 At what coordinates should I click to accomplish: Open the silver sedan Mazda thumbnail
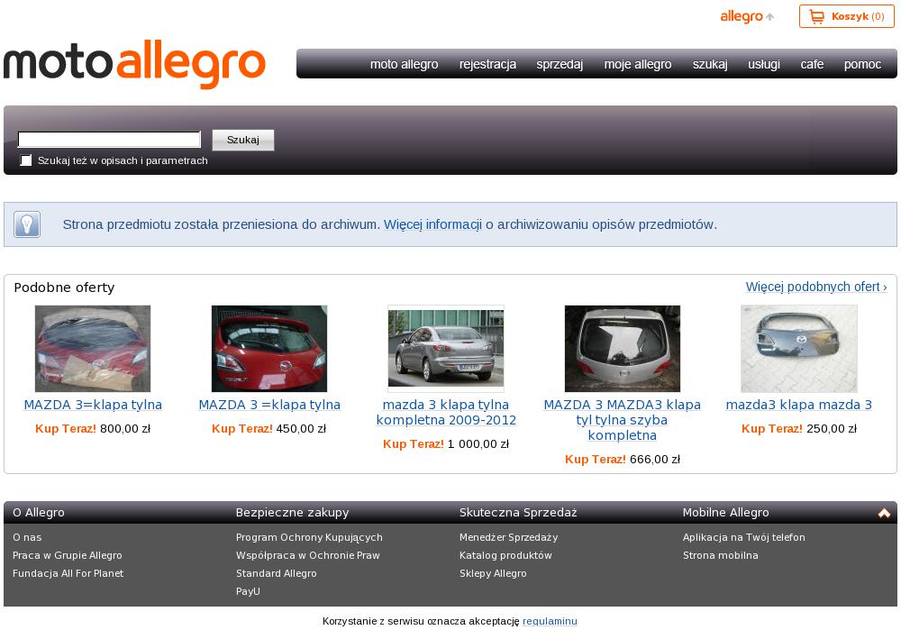(x=446, y=348)
